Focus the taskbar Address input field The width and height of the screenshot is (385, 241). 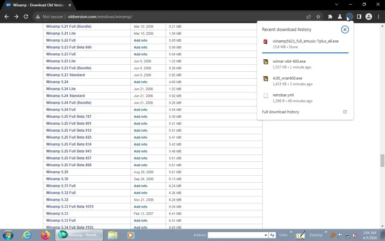click(235, 235)
